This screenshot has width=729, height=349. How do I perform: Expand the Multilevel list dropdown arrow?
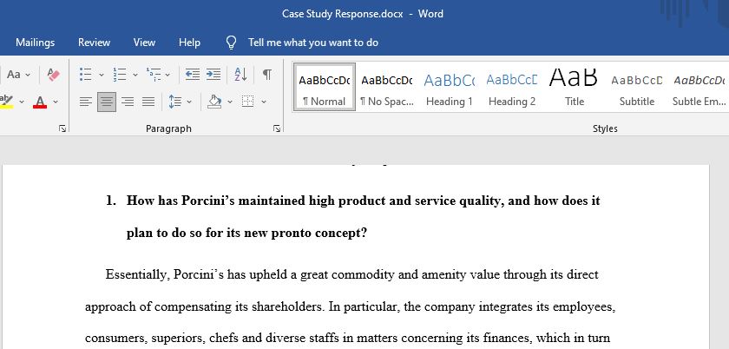(167, 75)
